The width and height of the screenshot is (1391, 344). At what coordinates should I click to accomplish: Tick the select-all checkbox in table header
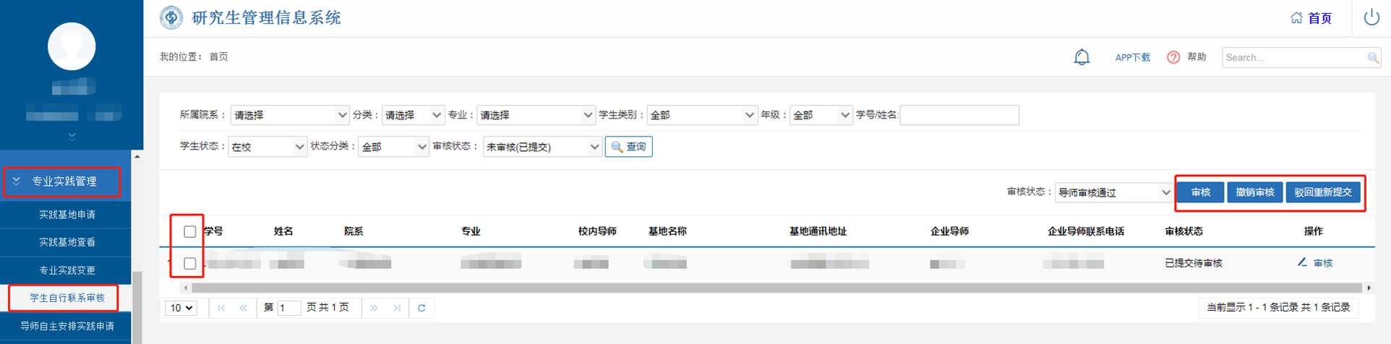pos(189,232)
